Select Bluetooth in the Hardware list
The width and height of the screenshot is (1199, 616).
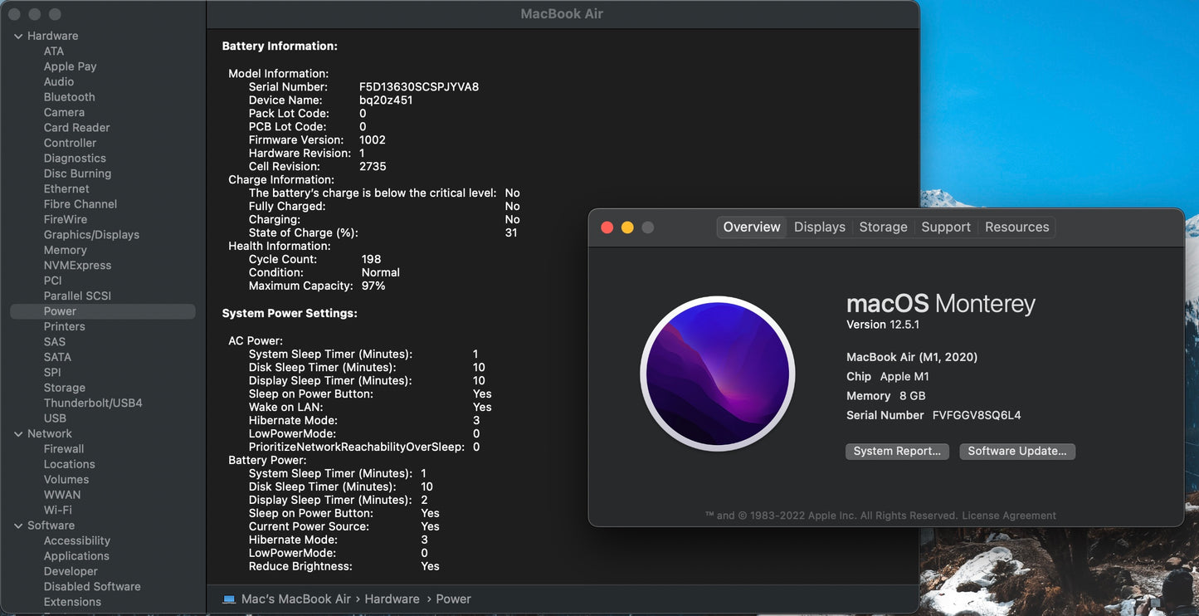(x=69, y=97)
